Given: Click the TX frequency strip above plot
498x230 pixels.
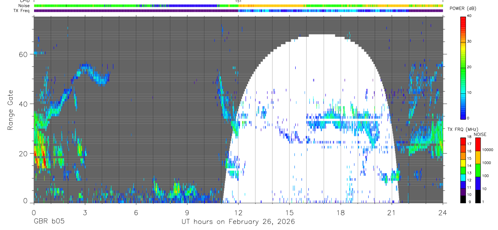Looking at the screenshot, I should click(238, 11).
